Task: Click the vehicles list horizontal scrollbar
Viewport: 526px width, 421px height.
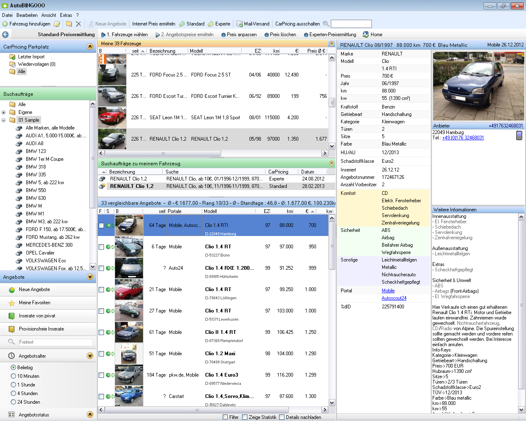Action: click(163, 153)
